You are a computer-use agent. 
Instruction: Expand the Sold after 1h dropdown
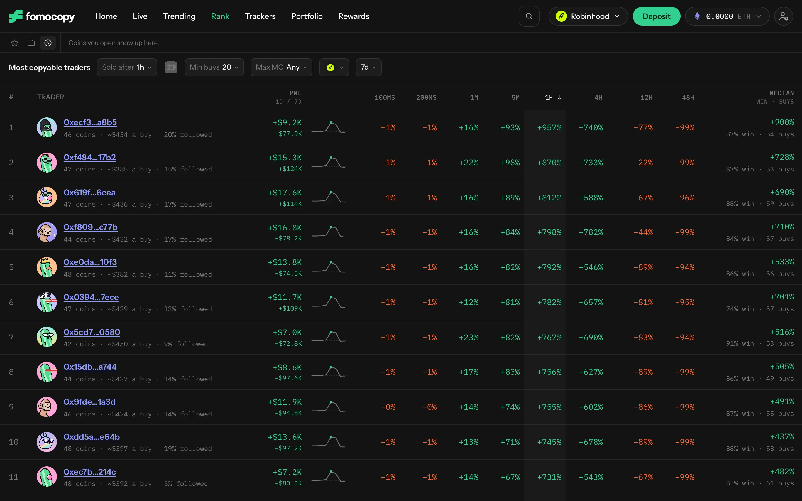[127, 67]
